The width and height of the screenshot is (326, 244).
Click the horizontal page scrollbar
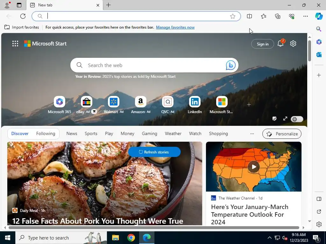click(x=154, y=227)
